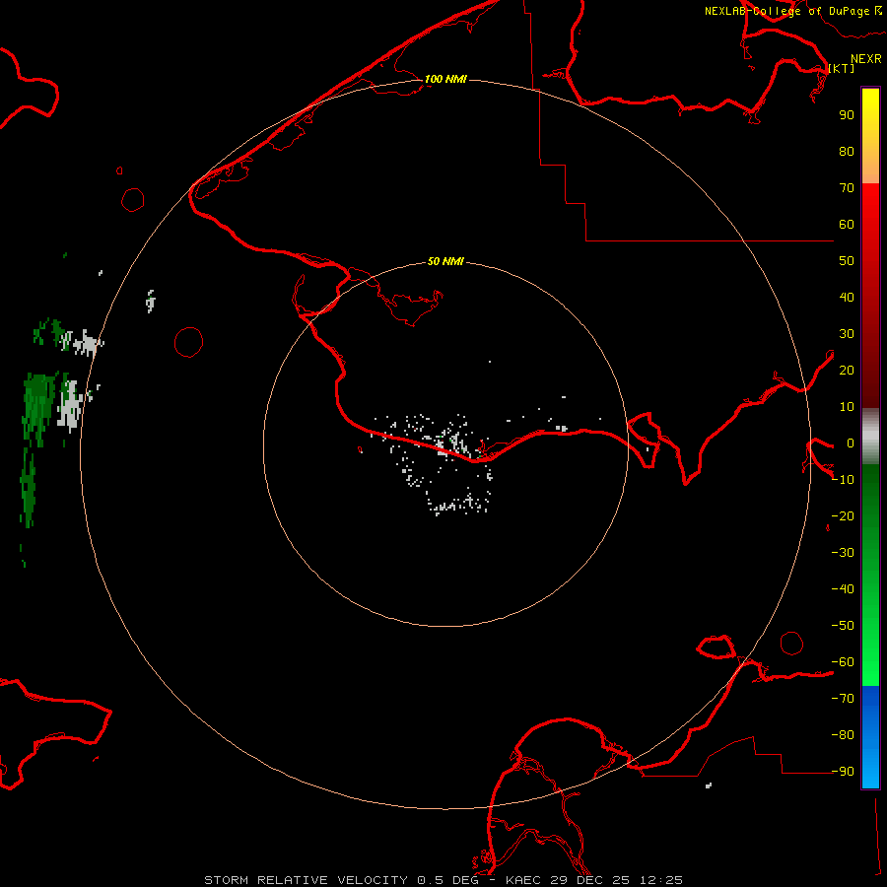Pick the blue segment at the bottom of the color bar
Screen dimensions: 887x887
870,737
